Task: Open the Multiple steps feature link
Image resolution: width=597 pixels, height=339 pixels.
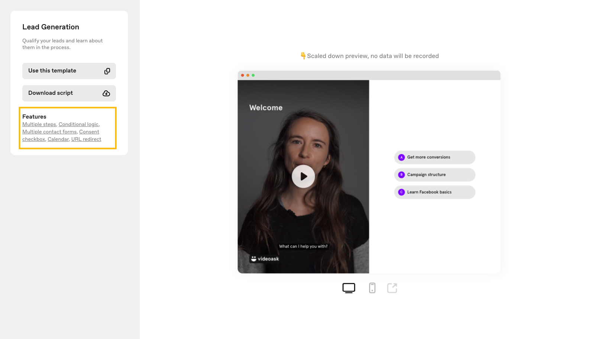Action: click(x=39, y=125)
